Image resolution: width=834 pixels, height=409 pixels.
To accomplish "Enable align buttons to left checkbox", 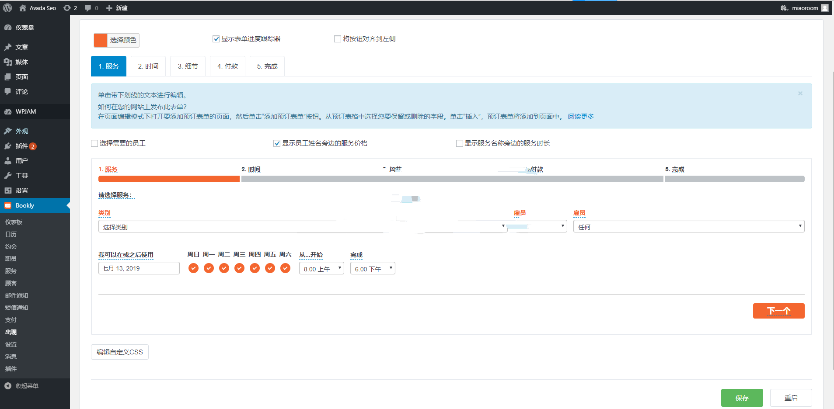I will pos(338,39).
